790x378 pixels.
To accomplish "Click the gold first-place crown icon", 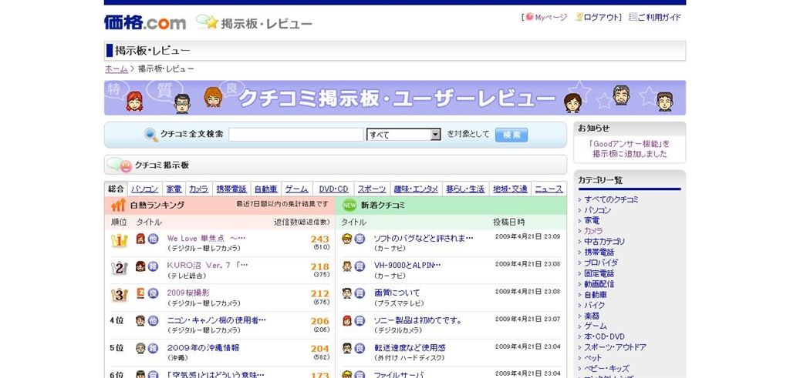I will (x=119, y=240).
